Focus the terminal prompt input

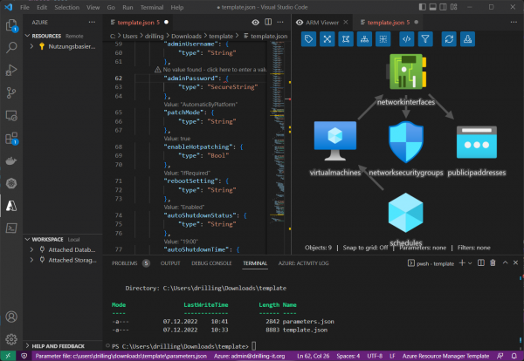pyautogui.click(x=254, y=346)
